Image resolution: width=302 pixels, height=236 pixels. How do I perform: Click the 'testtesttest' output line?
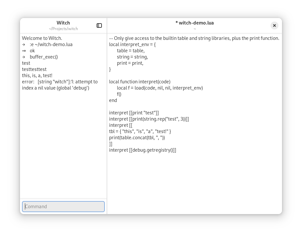[34, 69]
